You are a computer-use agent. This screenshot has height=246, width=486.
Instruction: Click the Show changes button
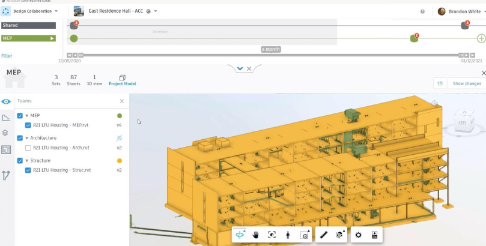coord(467,83)
